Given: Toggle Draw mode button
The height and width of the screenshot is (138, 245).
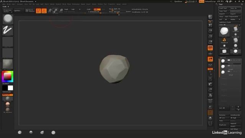Looking at the screenshot, I should pyautogui.click(x=44, y=11).
